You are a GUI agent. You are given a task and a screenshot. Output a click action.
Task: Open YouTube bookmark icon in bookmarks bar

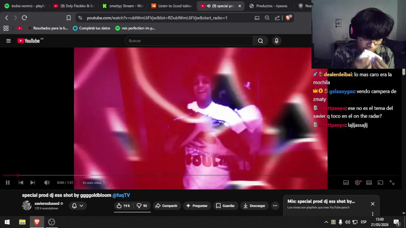pyautogui.click(x=20, y=28)
